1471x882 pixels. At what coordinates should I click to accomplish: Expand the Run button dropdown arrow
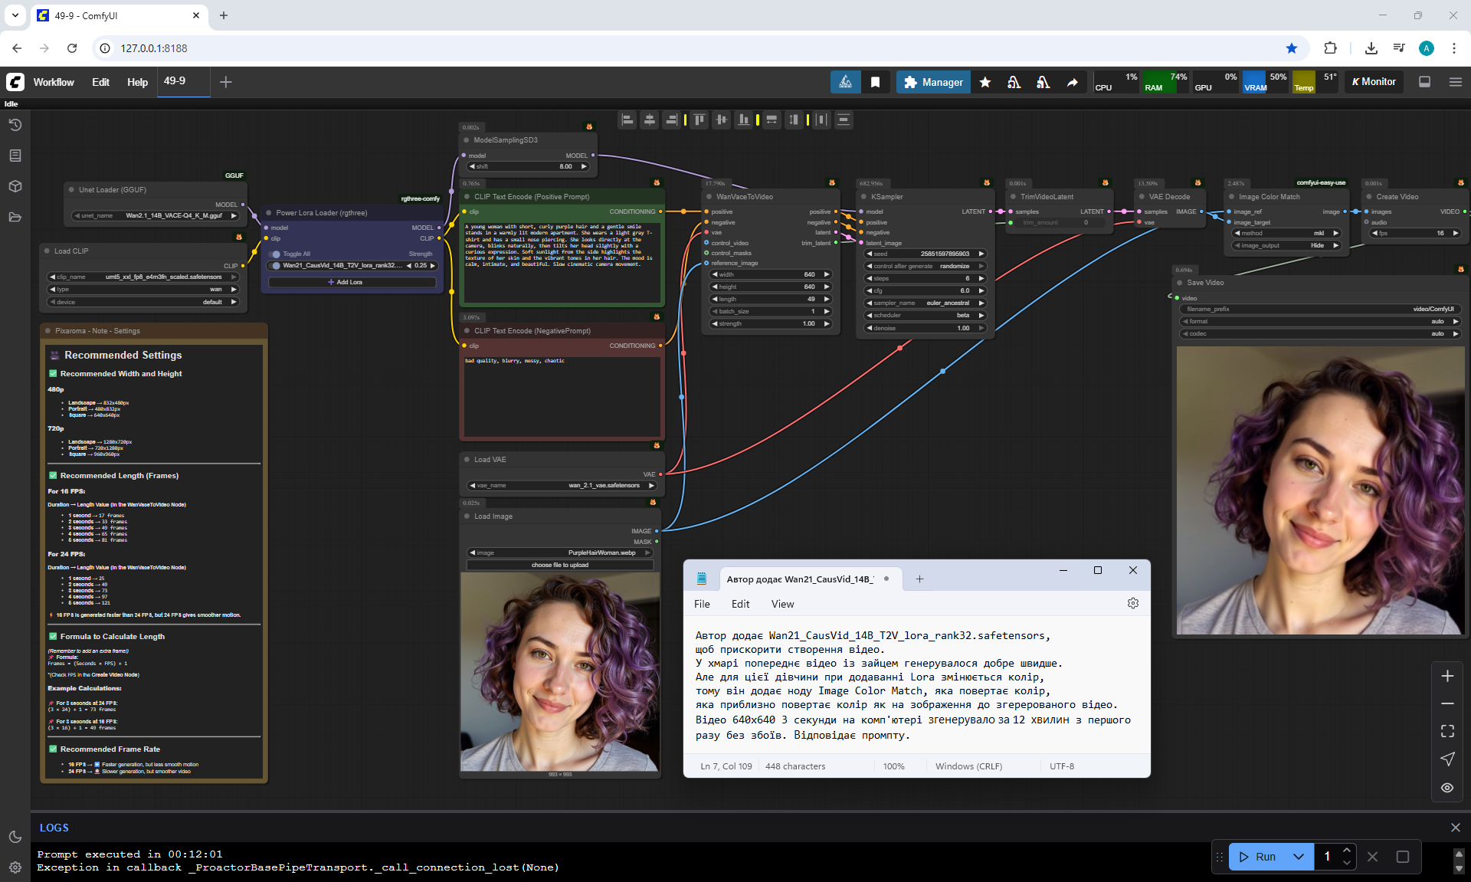(x=1298, y=857)
